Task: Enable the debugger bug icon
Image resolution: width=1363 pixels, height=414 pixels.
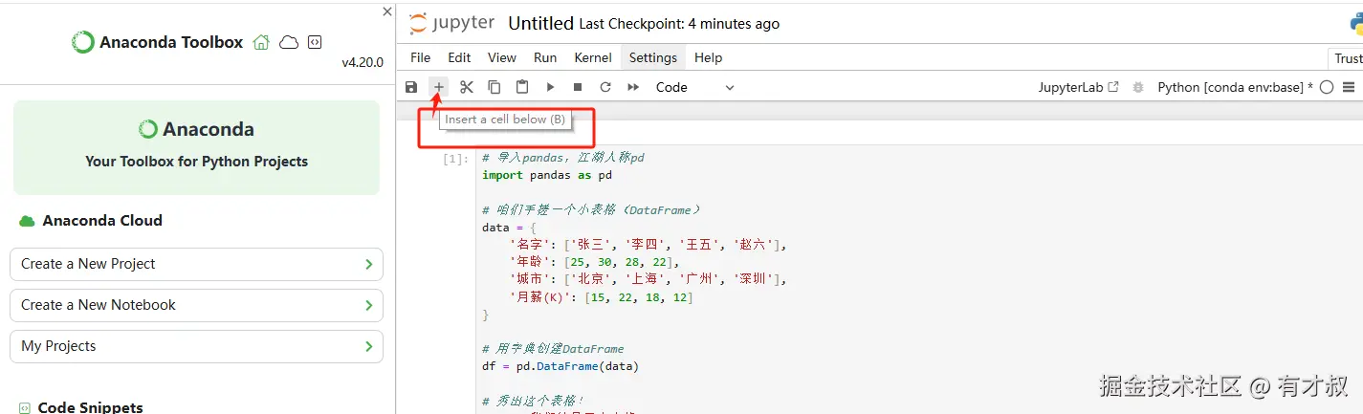Action: (x=1138, y=87)
